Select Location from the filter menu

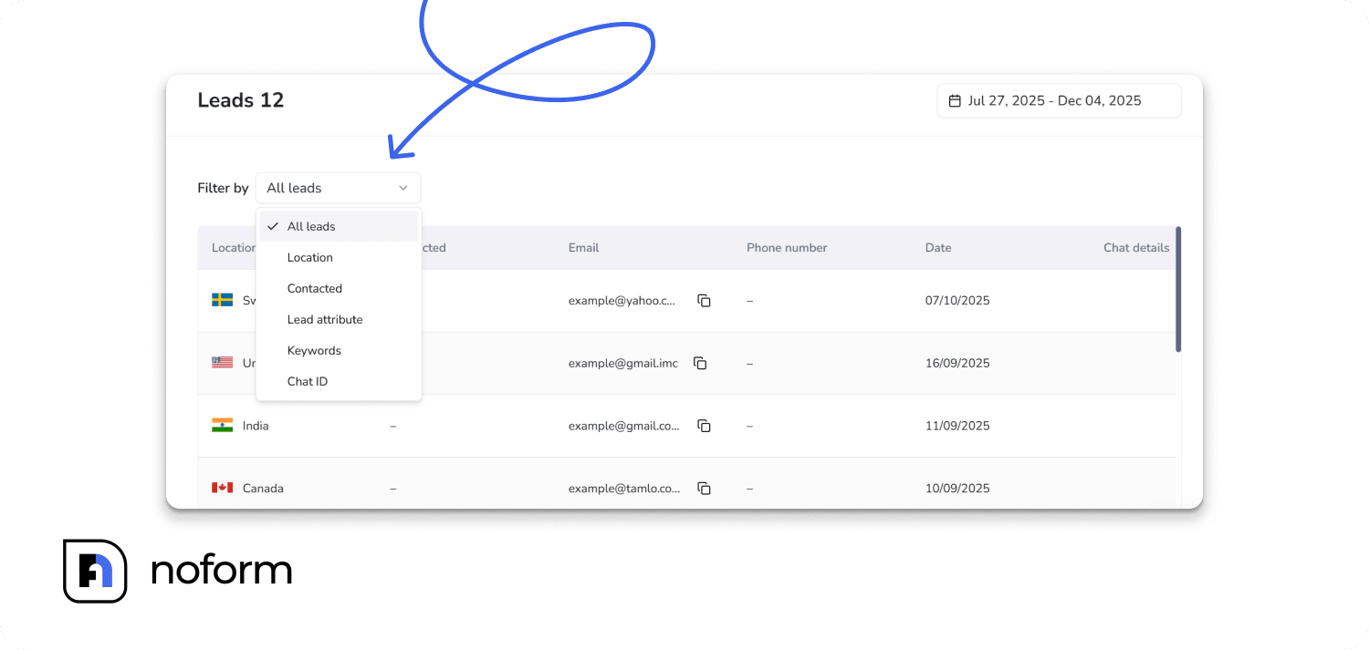[309, 257]
